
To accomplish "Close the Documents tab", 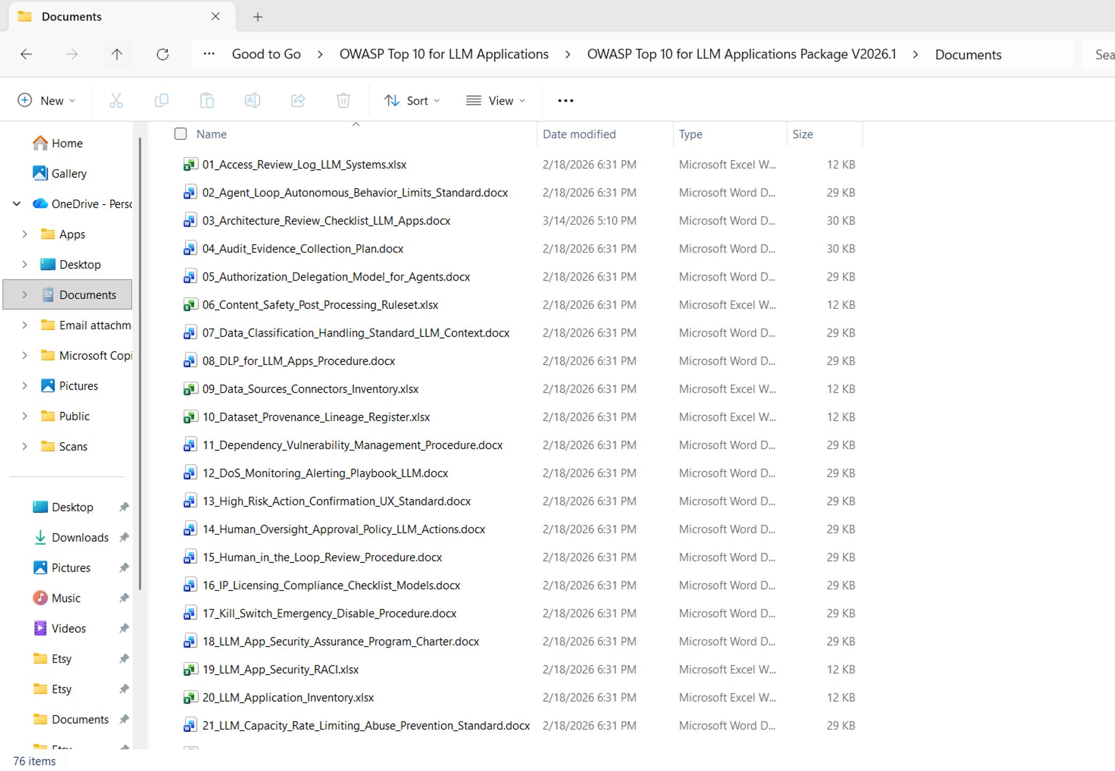I will [216, 17].
